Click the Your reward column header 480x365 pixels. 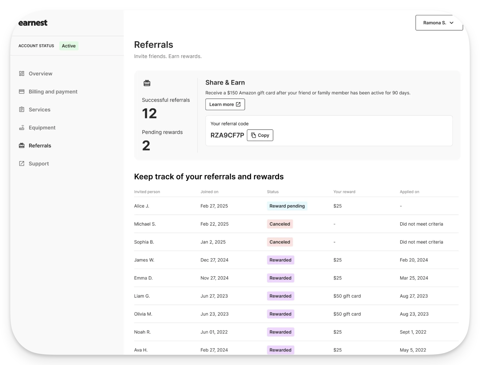tap(344, 192)
